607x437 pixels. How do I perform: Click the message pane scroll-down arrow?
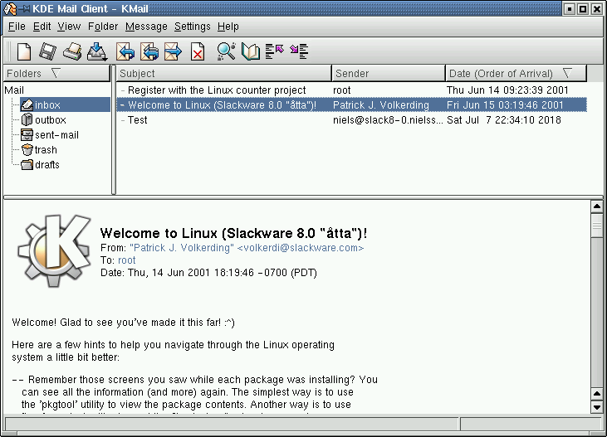pyautogui.click(x=596, y=409)
